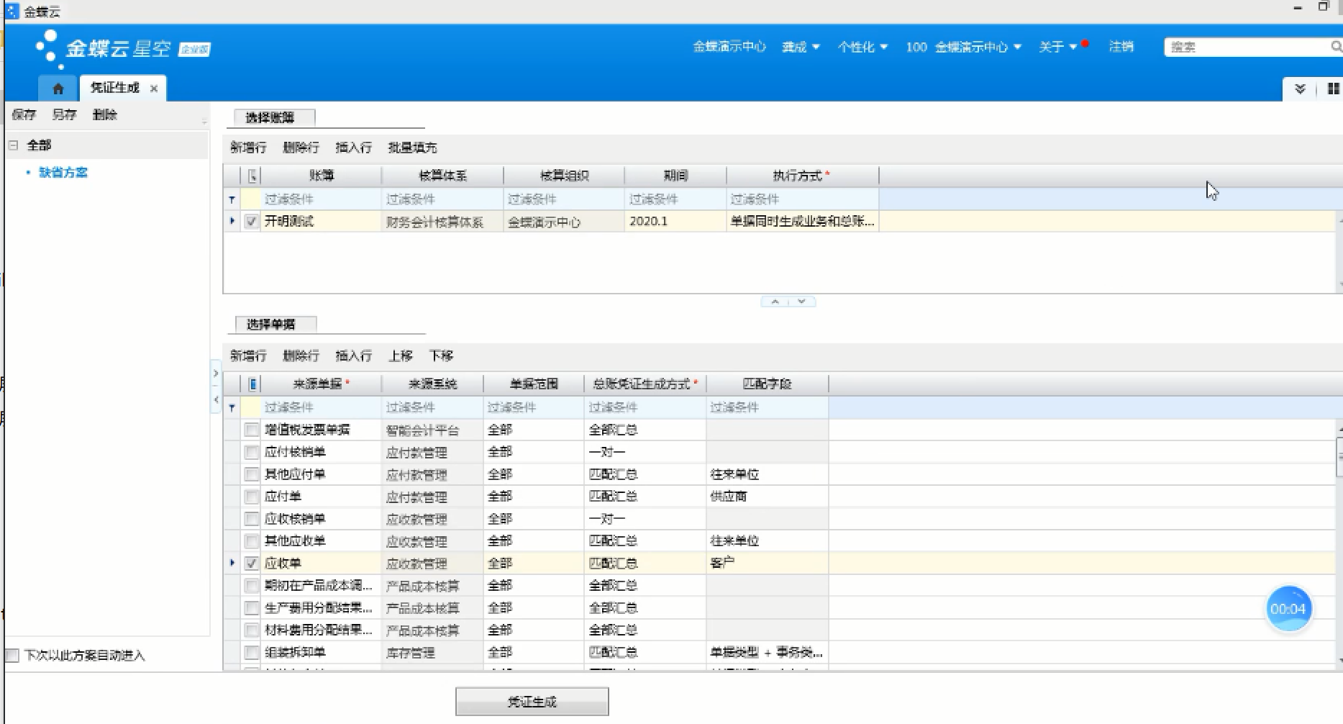Check the 增值税发票单据 row checkbox

[251, 430]
